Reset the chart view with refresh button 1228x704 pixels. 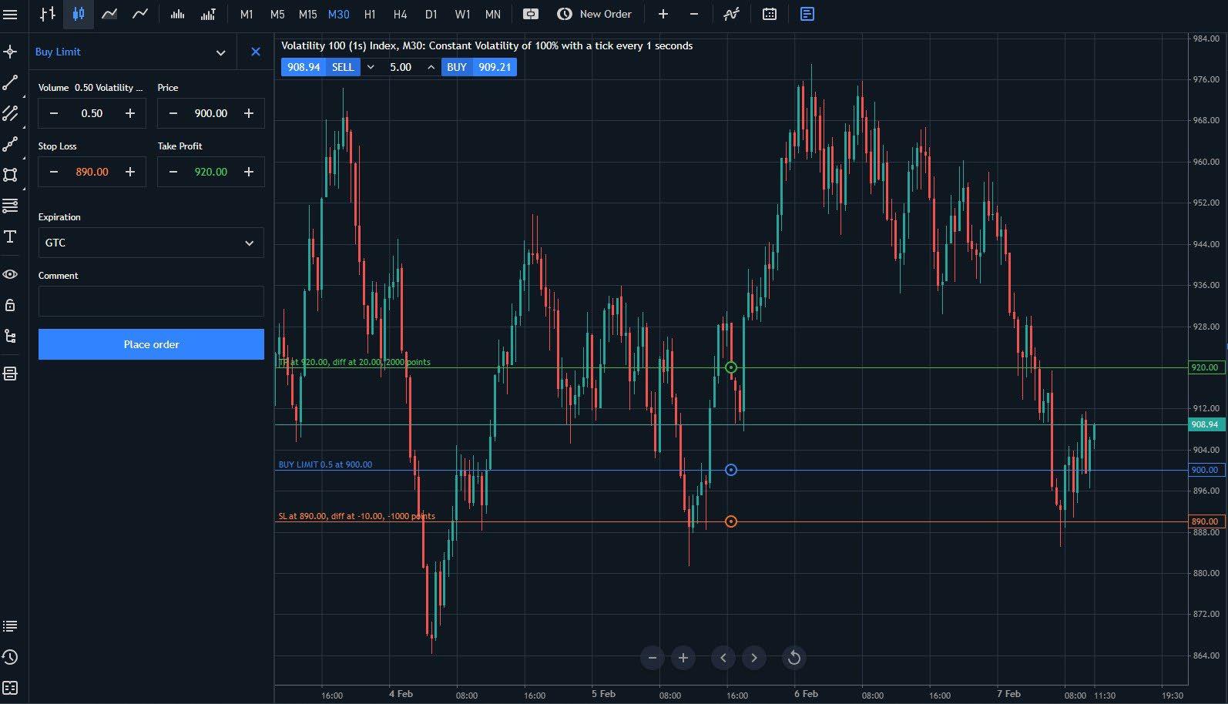[794, 658]
